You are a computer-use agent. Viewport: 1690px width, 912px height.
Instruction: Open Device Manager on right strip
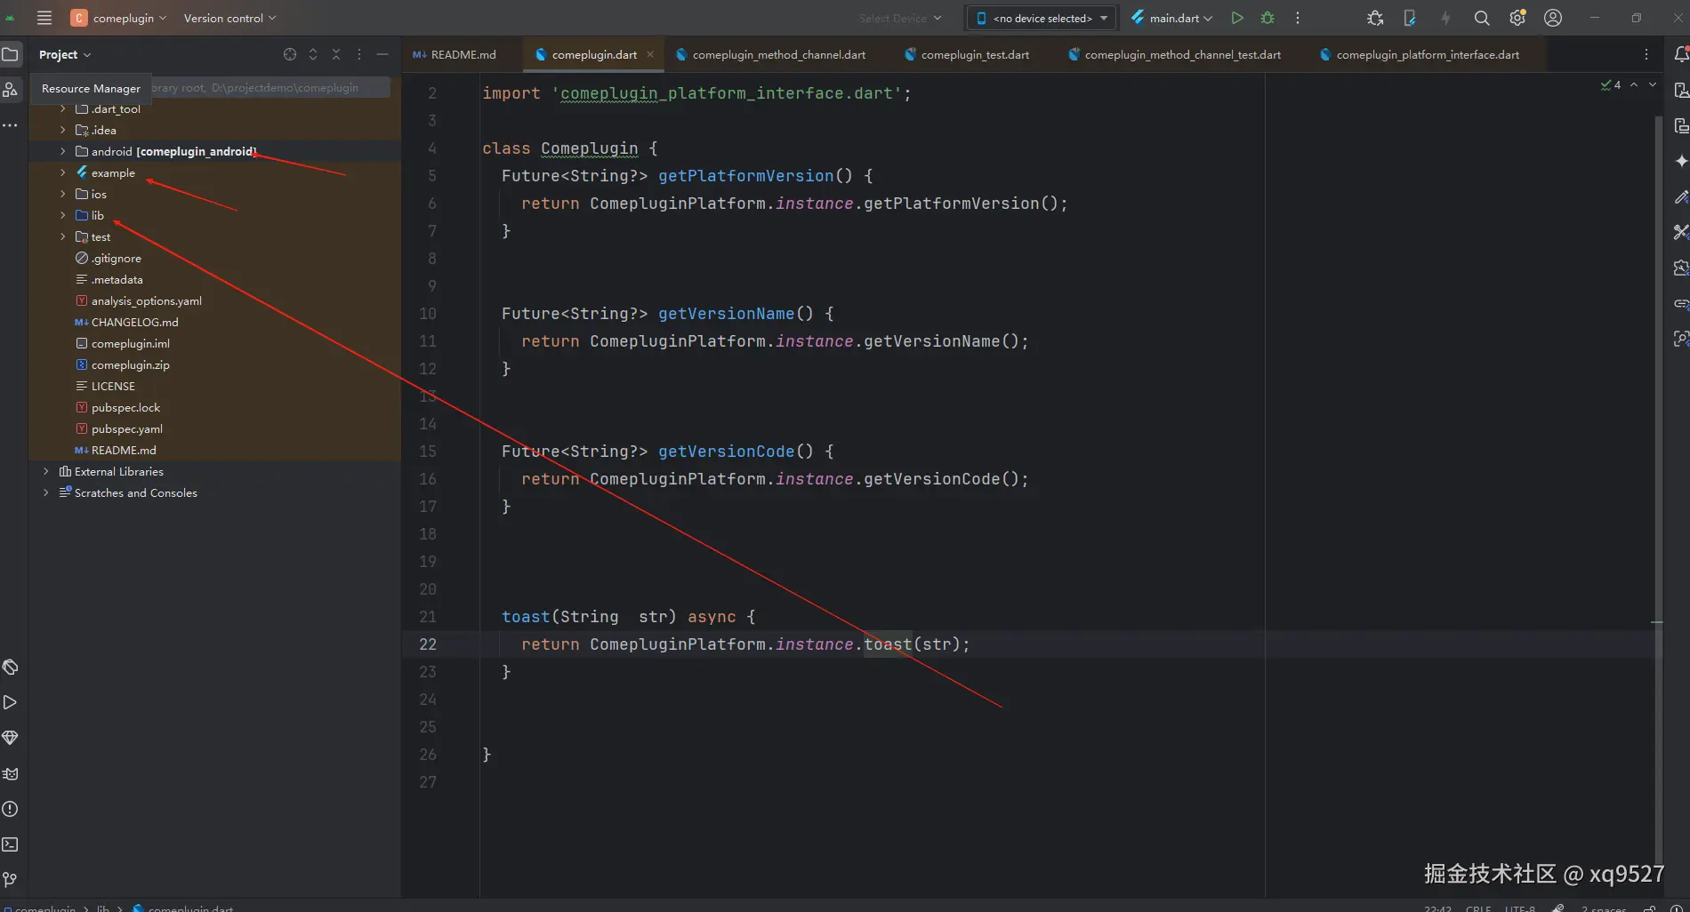point(1681,90)
